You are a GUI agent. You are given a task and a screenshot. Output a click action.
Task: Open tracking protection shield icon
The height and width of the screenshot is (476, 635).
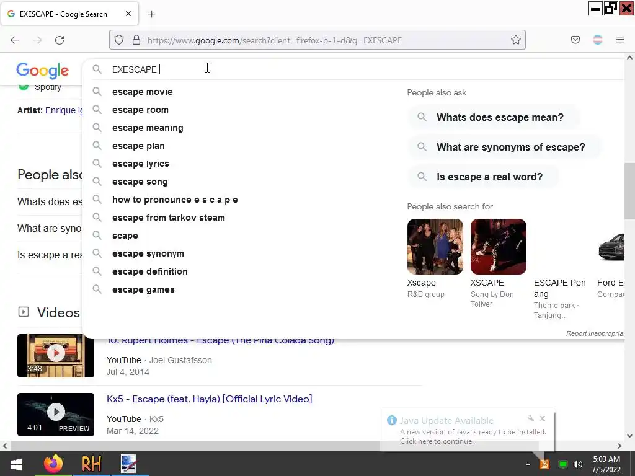click(x=118, y=40)
